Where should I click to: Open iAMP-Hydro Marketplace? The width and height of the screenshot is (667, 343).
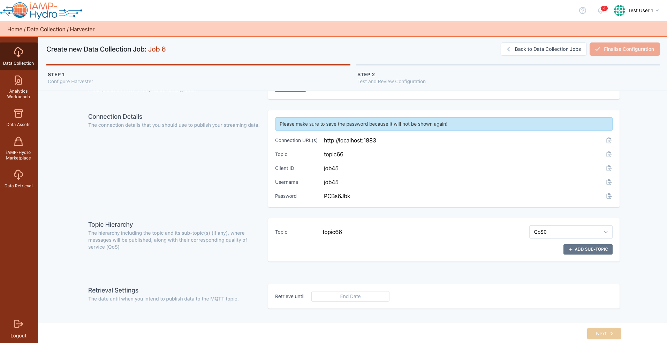[x=18, y=148]
